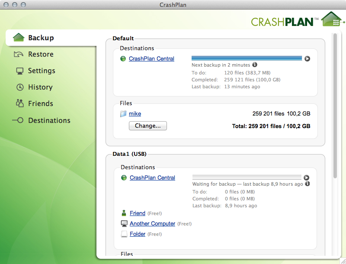
Task: Click the Folder drive icon
Action: (x=124, y=234)
